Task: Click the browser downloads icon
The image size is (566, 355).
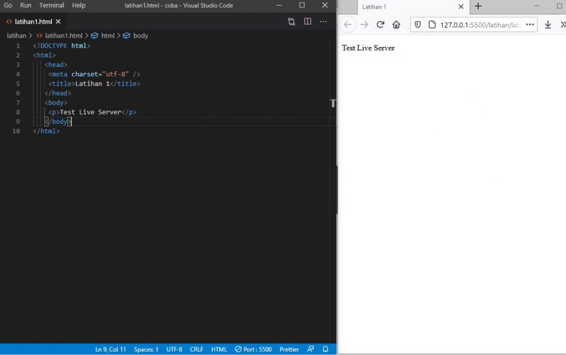Action: click(x=547, y=24)
